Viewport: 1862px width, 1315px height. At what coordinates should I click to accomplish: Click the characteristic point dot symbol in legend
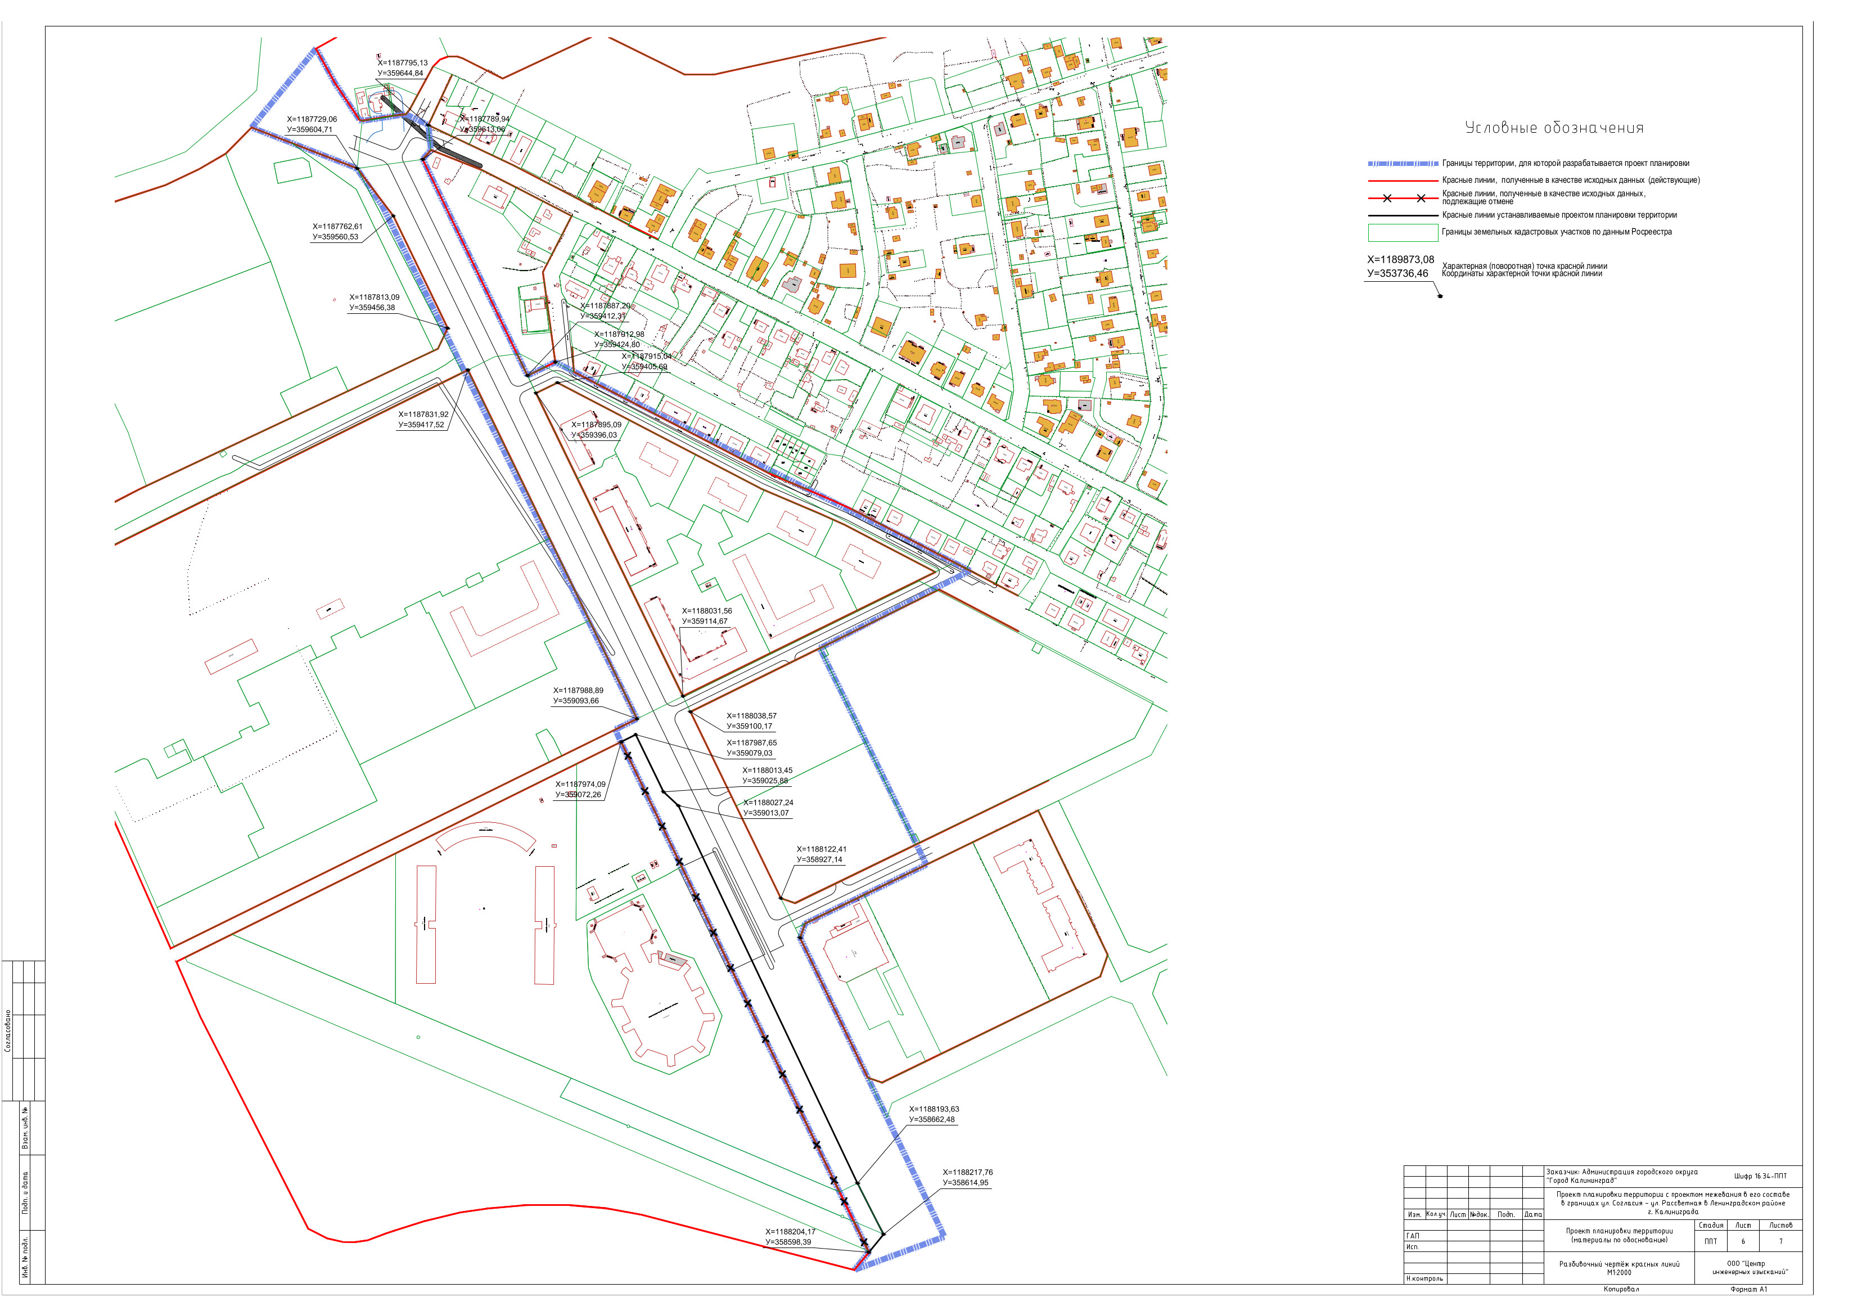pyautogui.click(x=1440, y=295)
